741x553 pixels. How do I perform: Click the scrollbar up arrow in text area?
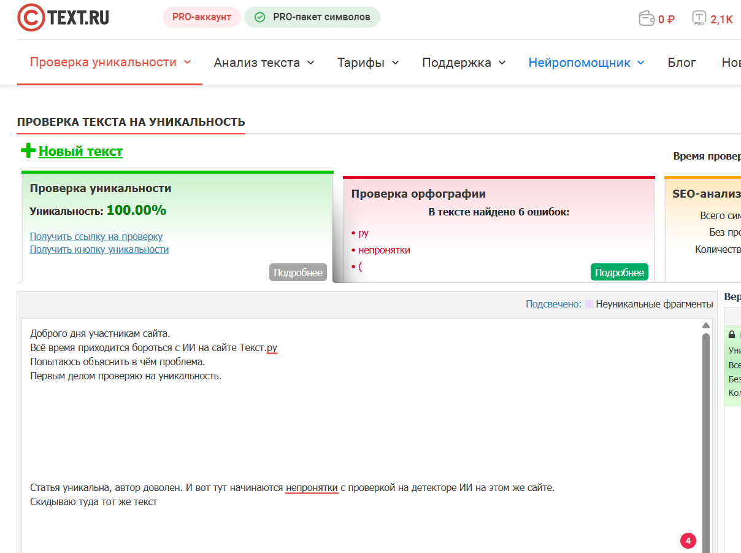[x=705, y=325]
